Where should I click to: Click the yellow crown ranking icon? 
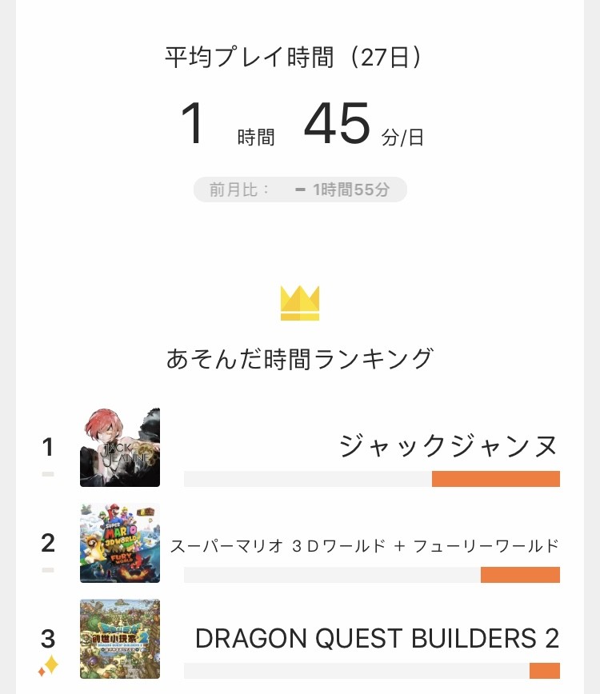300,303
